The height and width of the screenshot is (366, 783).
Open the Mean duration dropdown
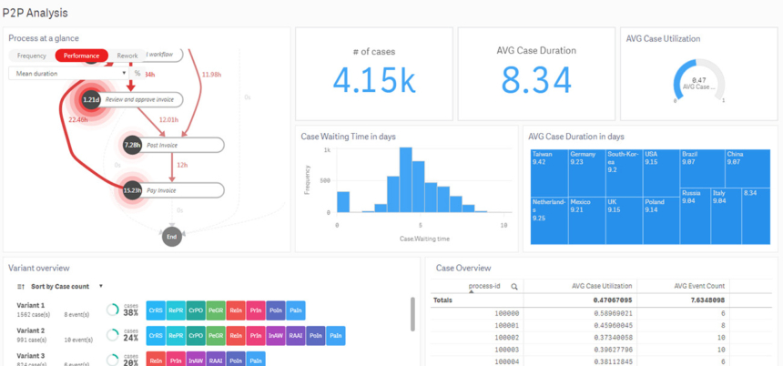(69, 74)
